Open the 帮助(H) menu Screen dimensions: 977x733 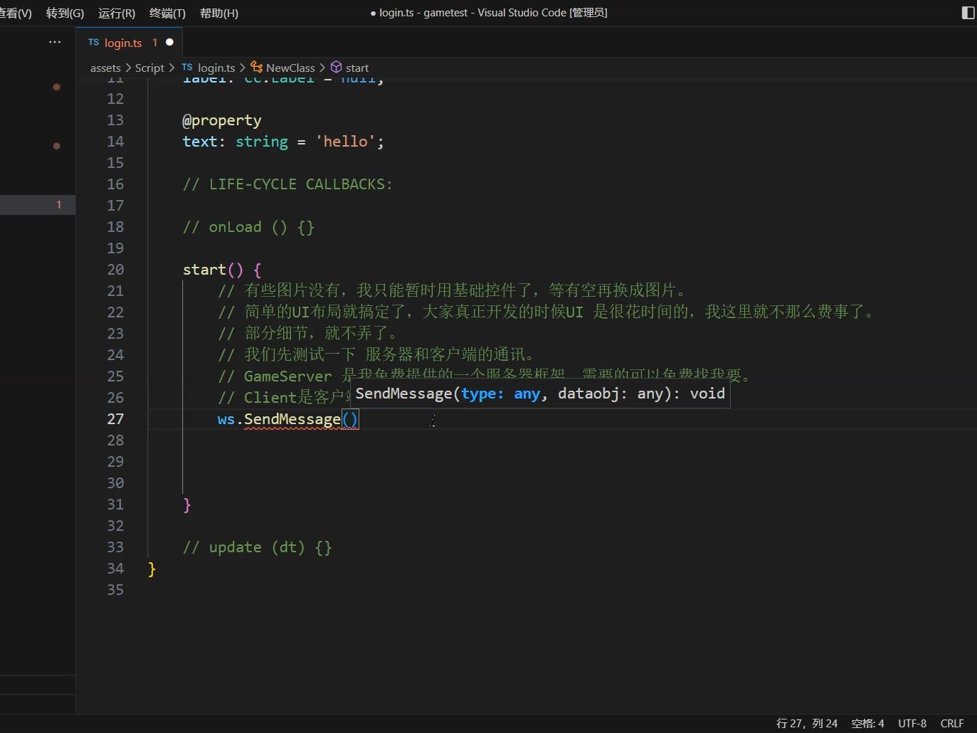[x=219, y=13]
